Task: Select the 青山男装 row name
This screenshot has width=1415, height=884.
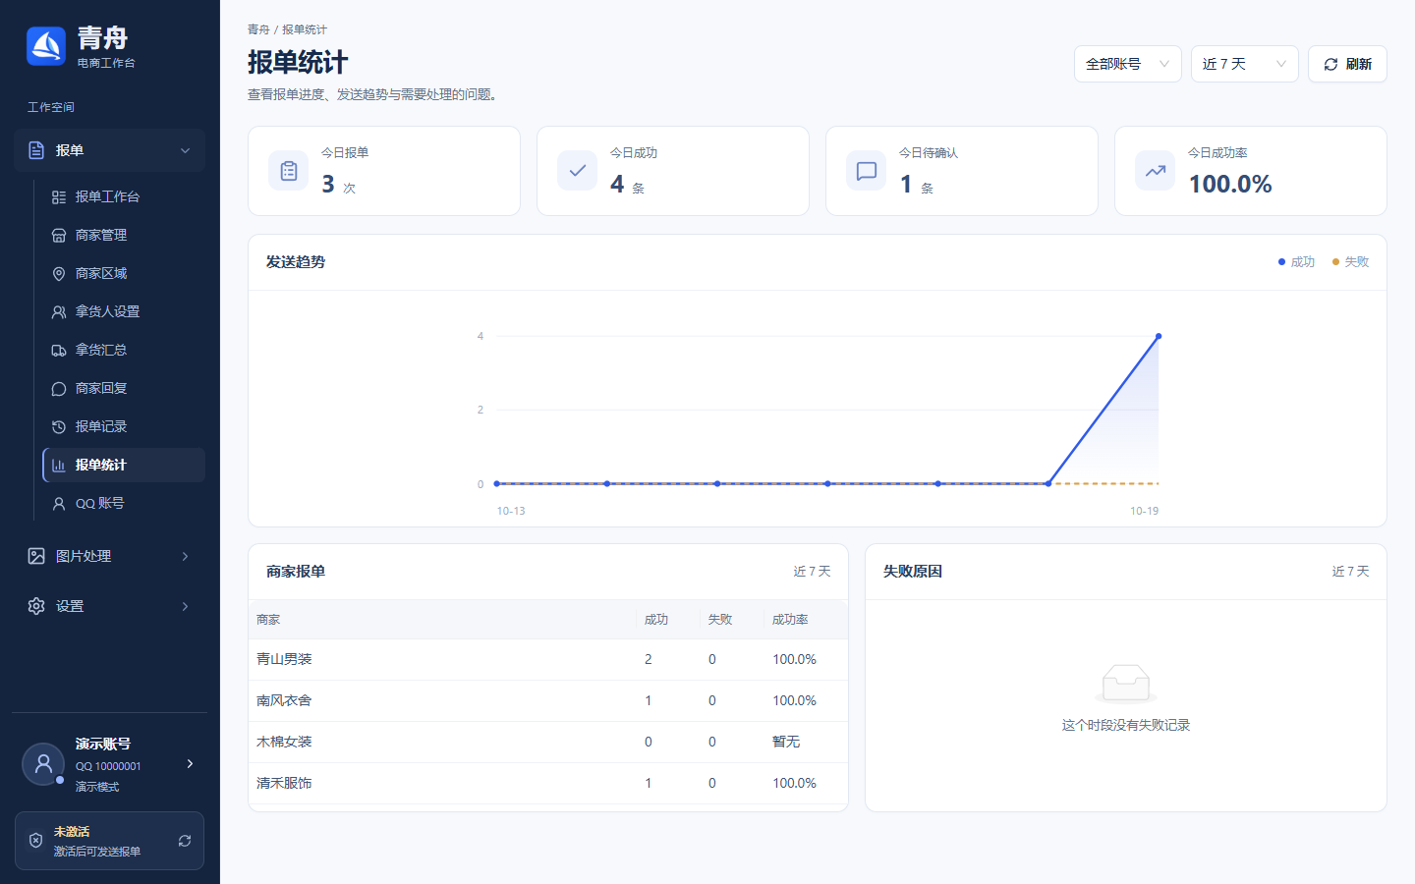Action: click(x=284, y=659)
